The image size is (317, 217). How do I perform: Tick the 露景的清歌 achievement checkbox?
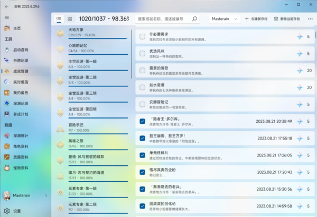coord(143,70)
